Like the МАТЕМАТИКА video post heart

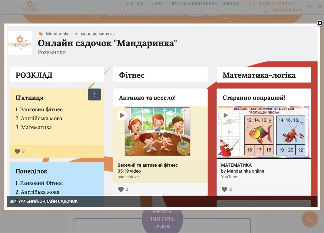[224, 189]
